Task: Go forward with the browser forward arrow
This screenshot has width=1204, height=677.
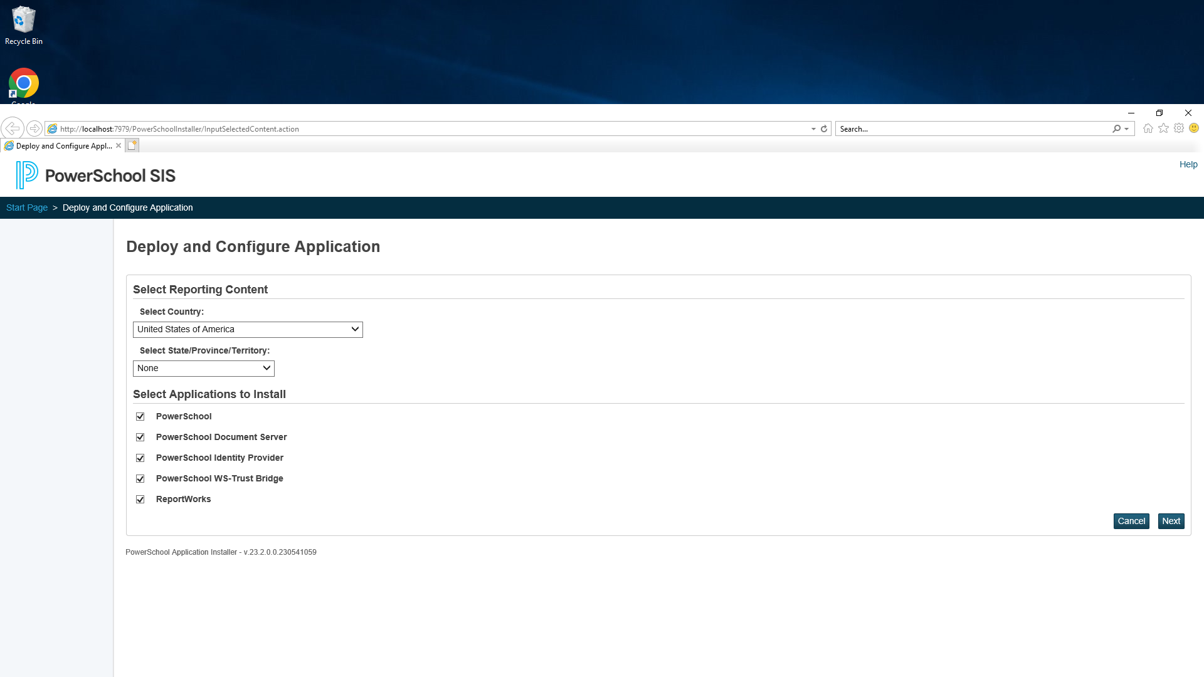Action: pyautogui.click(x=34, y=129)
